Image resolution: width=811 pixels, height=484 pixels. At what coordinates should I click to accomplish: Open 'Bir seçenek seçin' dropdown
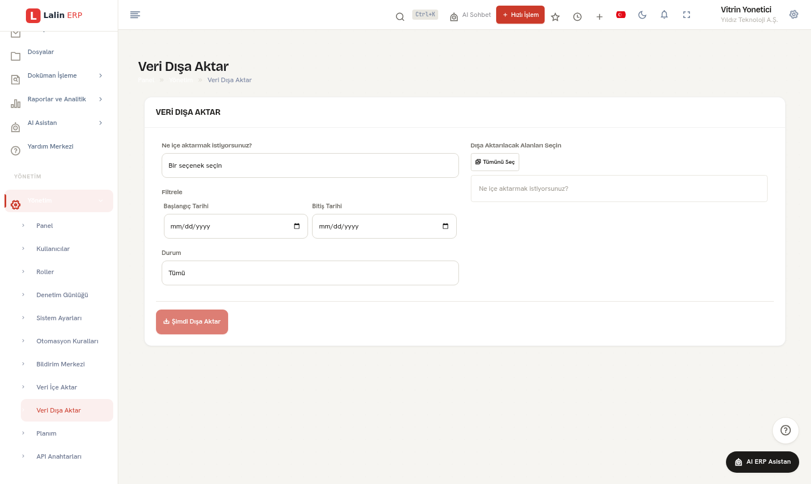pos(310,165)
